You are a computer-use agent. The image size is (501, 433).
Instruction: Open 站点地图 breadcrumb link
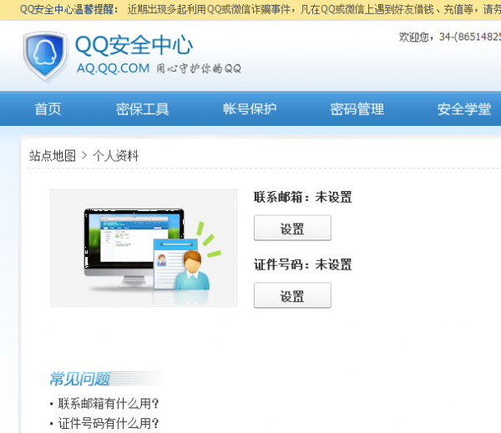(x=53, y=156)
